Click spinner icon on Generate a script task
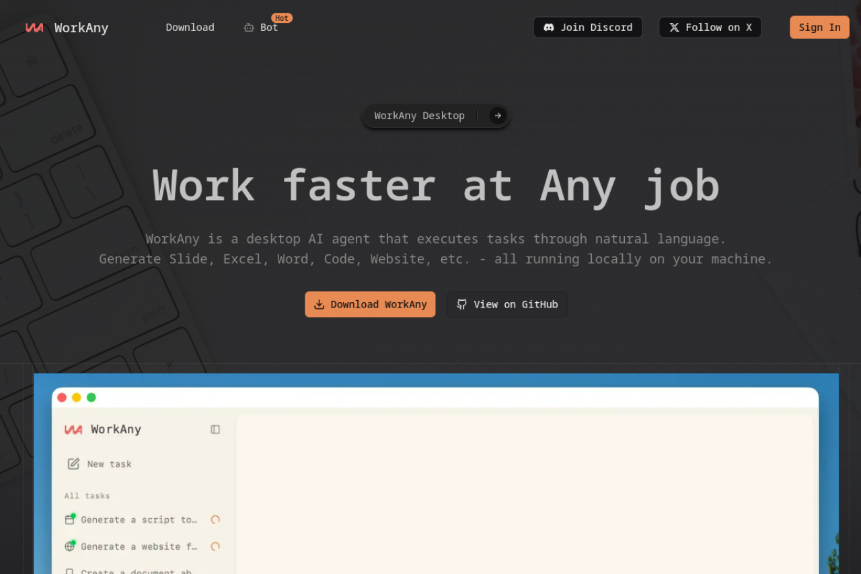The image size is (861, 574). (215, 519)
